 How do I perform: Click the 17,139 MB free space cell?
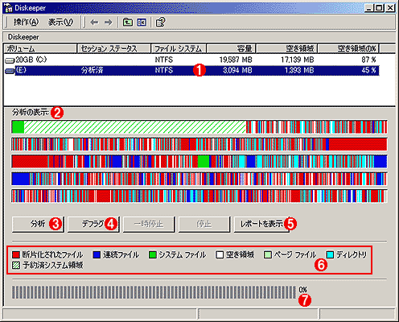(297, 60)
